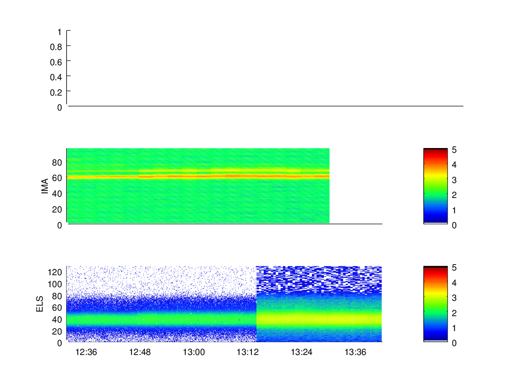Click the 0.4 tick on top plot
Image resolution: width=512 pixels, height=384 pixels.
click(x=57, y=77)
